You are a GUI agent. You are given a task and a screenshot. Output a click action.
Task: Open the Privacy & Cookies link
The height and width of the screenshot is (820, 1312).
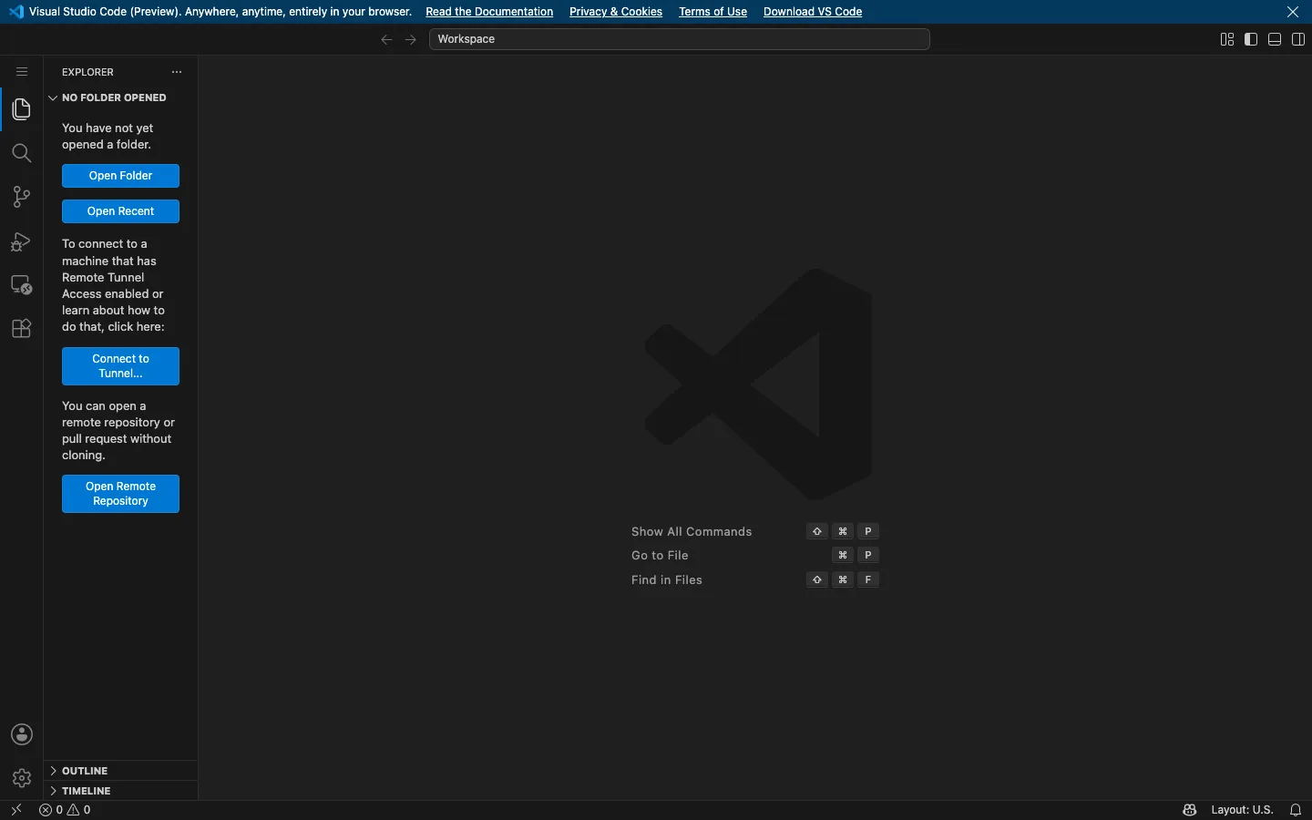pos(616,12)
